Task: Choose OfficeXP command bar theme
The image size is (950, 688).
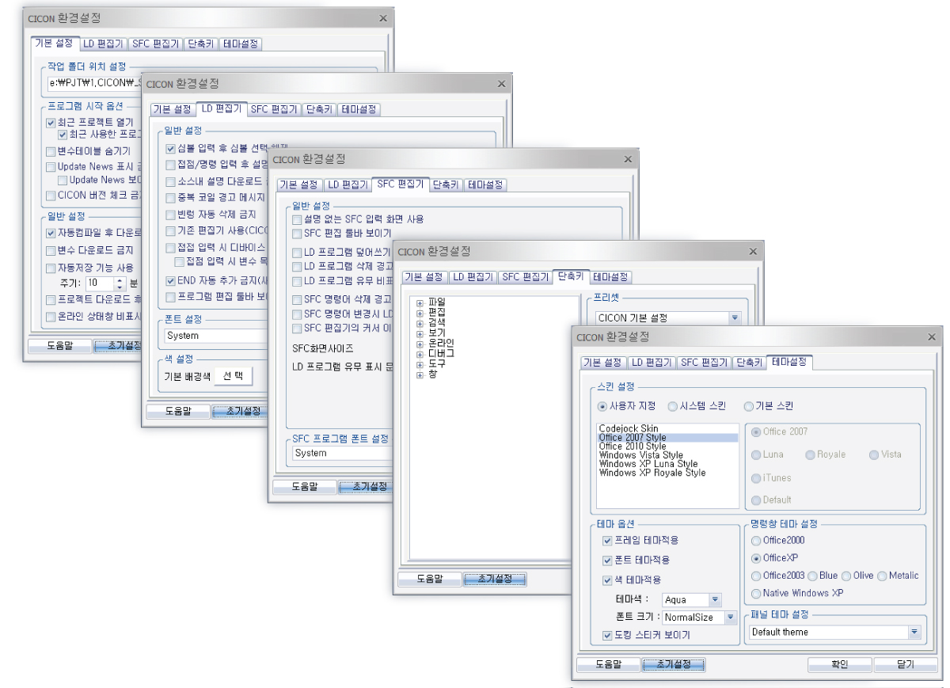Action: point(756,558)
